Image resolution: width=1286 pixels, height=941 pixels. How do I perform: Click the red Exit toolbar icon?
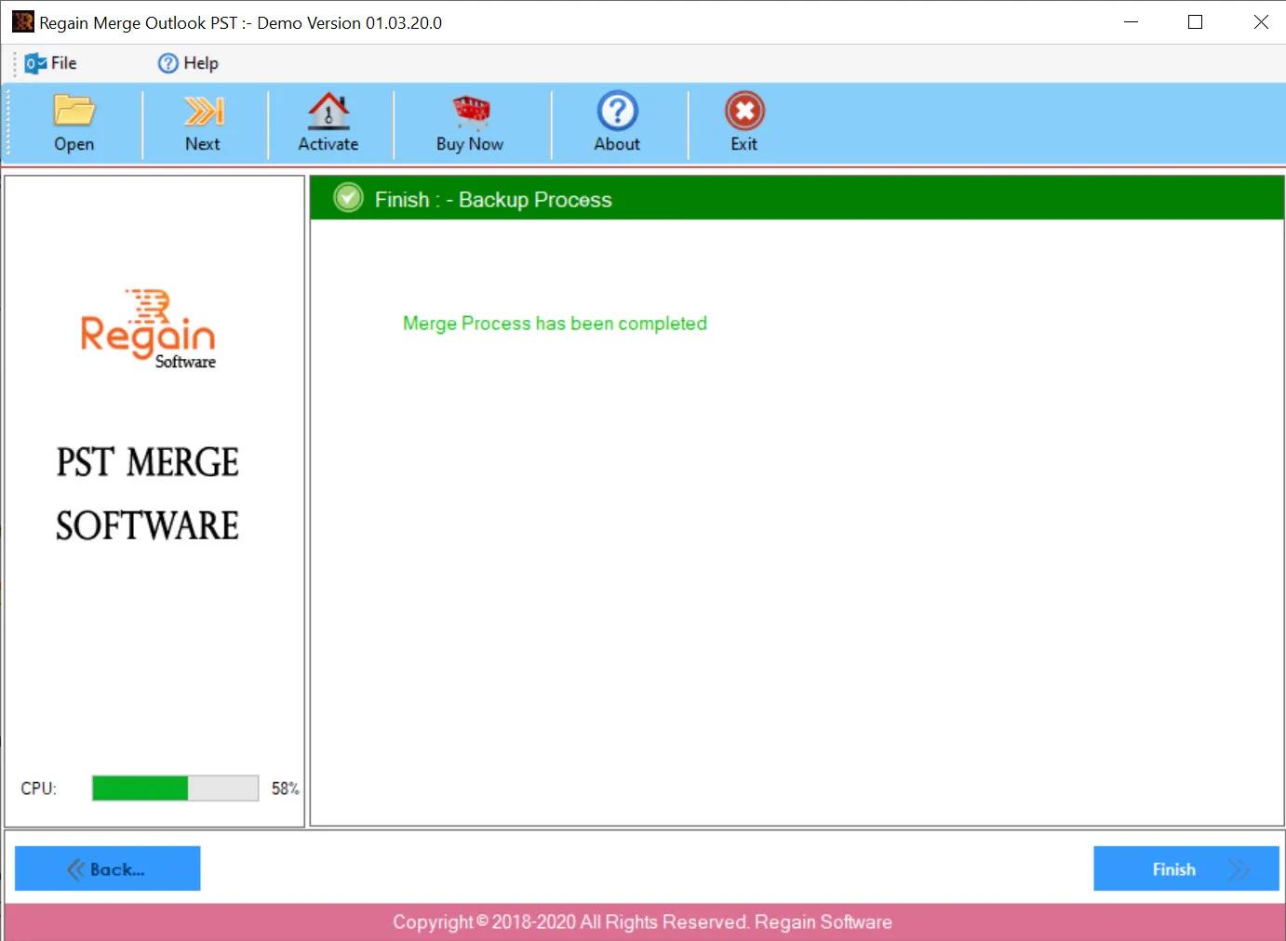744,111
